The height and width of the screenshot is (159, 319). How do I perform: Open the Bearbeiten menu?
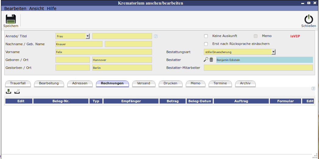click(15, 8)
